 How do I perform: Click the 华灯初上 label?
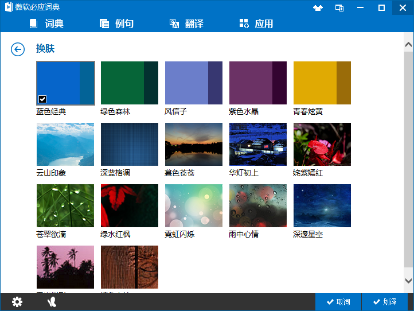click(x=244, y=173)
